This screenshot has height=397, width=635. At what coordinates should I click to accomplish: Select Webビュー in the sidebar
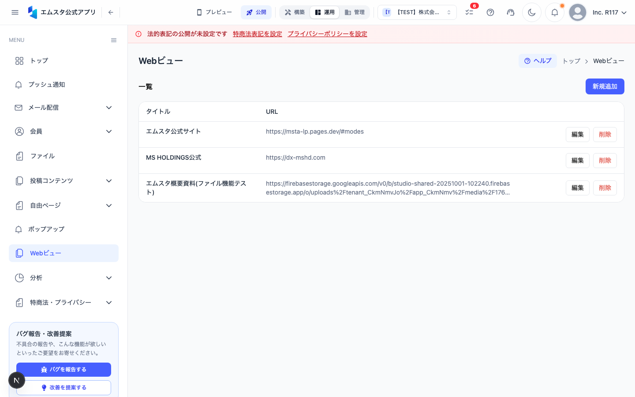[x=64, y=253]
